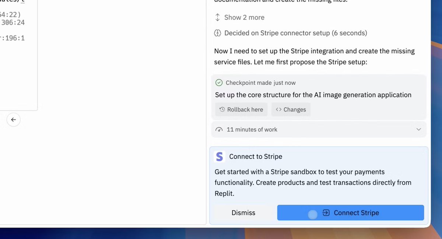
Task: Click the Get started with a Stripe sandbox text
Action: click(313, 182)
